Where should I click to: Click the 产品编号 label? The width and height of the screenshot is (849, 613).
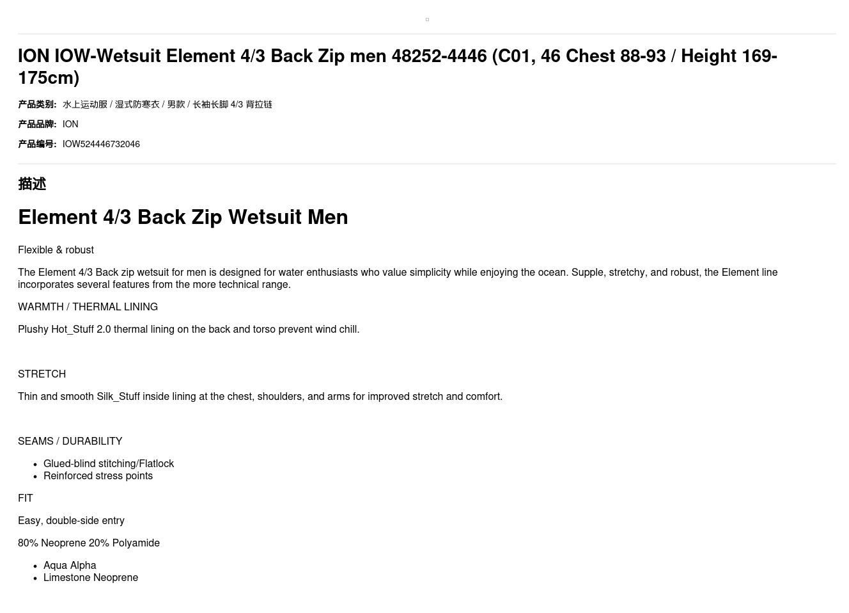(x=37, y=144)
